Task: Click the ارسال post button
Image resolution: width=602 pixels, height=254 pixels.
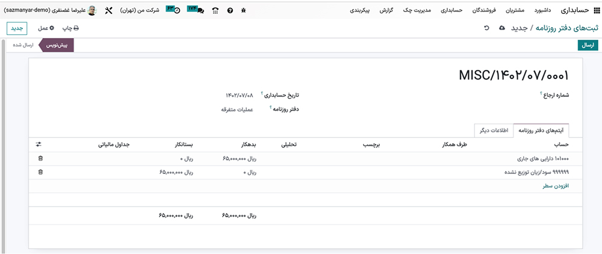Action: 587,45
